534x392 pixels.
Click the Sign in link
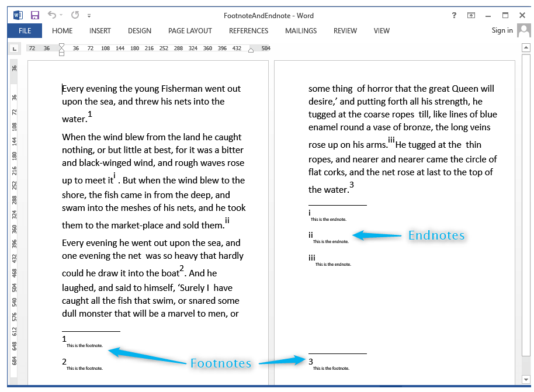[x=501, y=30]
